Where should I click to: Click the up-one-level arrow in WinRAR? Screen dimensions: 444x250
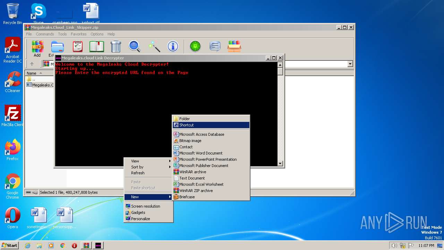32,64
